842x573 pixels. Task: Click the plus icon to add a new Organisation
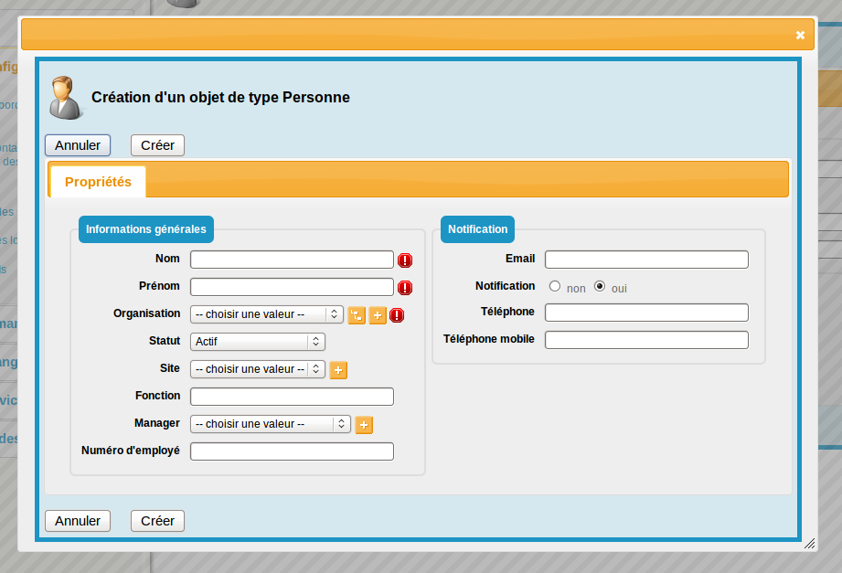coord(378,315)
